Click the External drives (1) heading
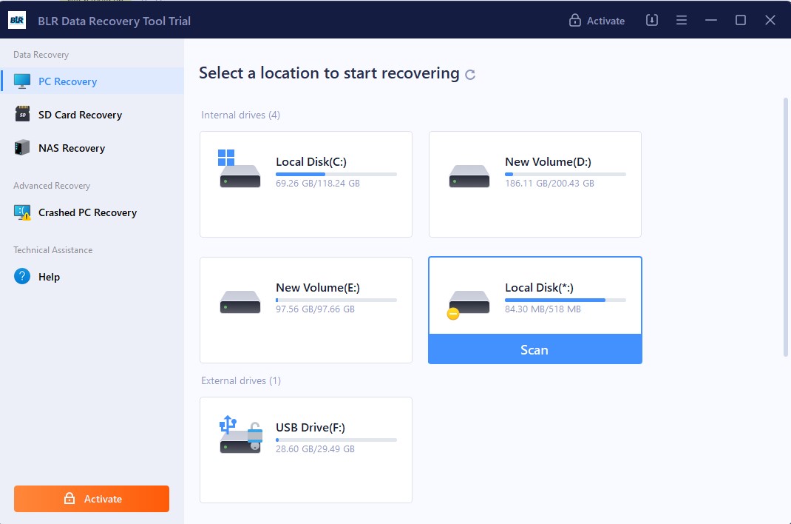 pyautogui.click(x=241, y=380)
